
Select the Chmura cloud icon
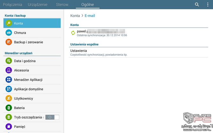click(x=9, y=33)
